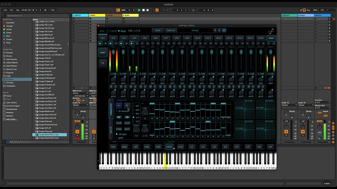
Task: Click the ch4 play button in DWP16
Action: (132, 43)
